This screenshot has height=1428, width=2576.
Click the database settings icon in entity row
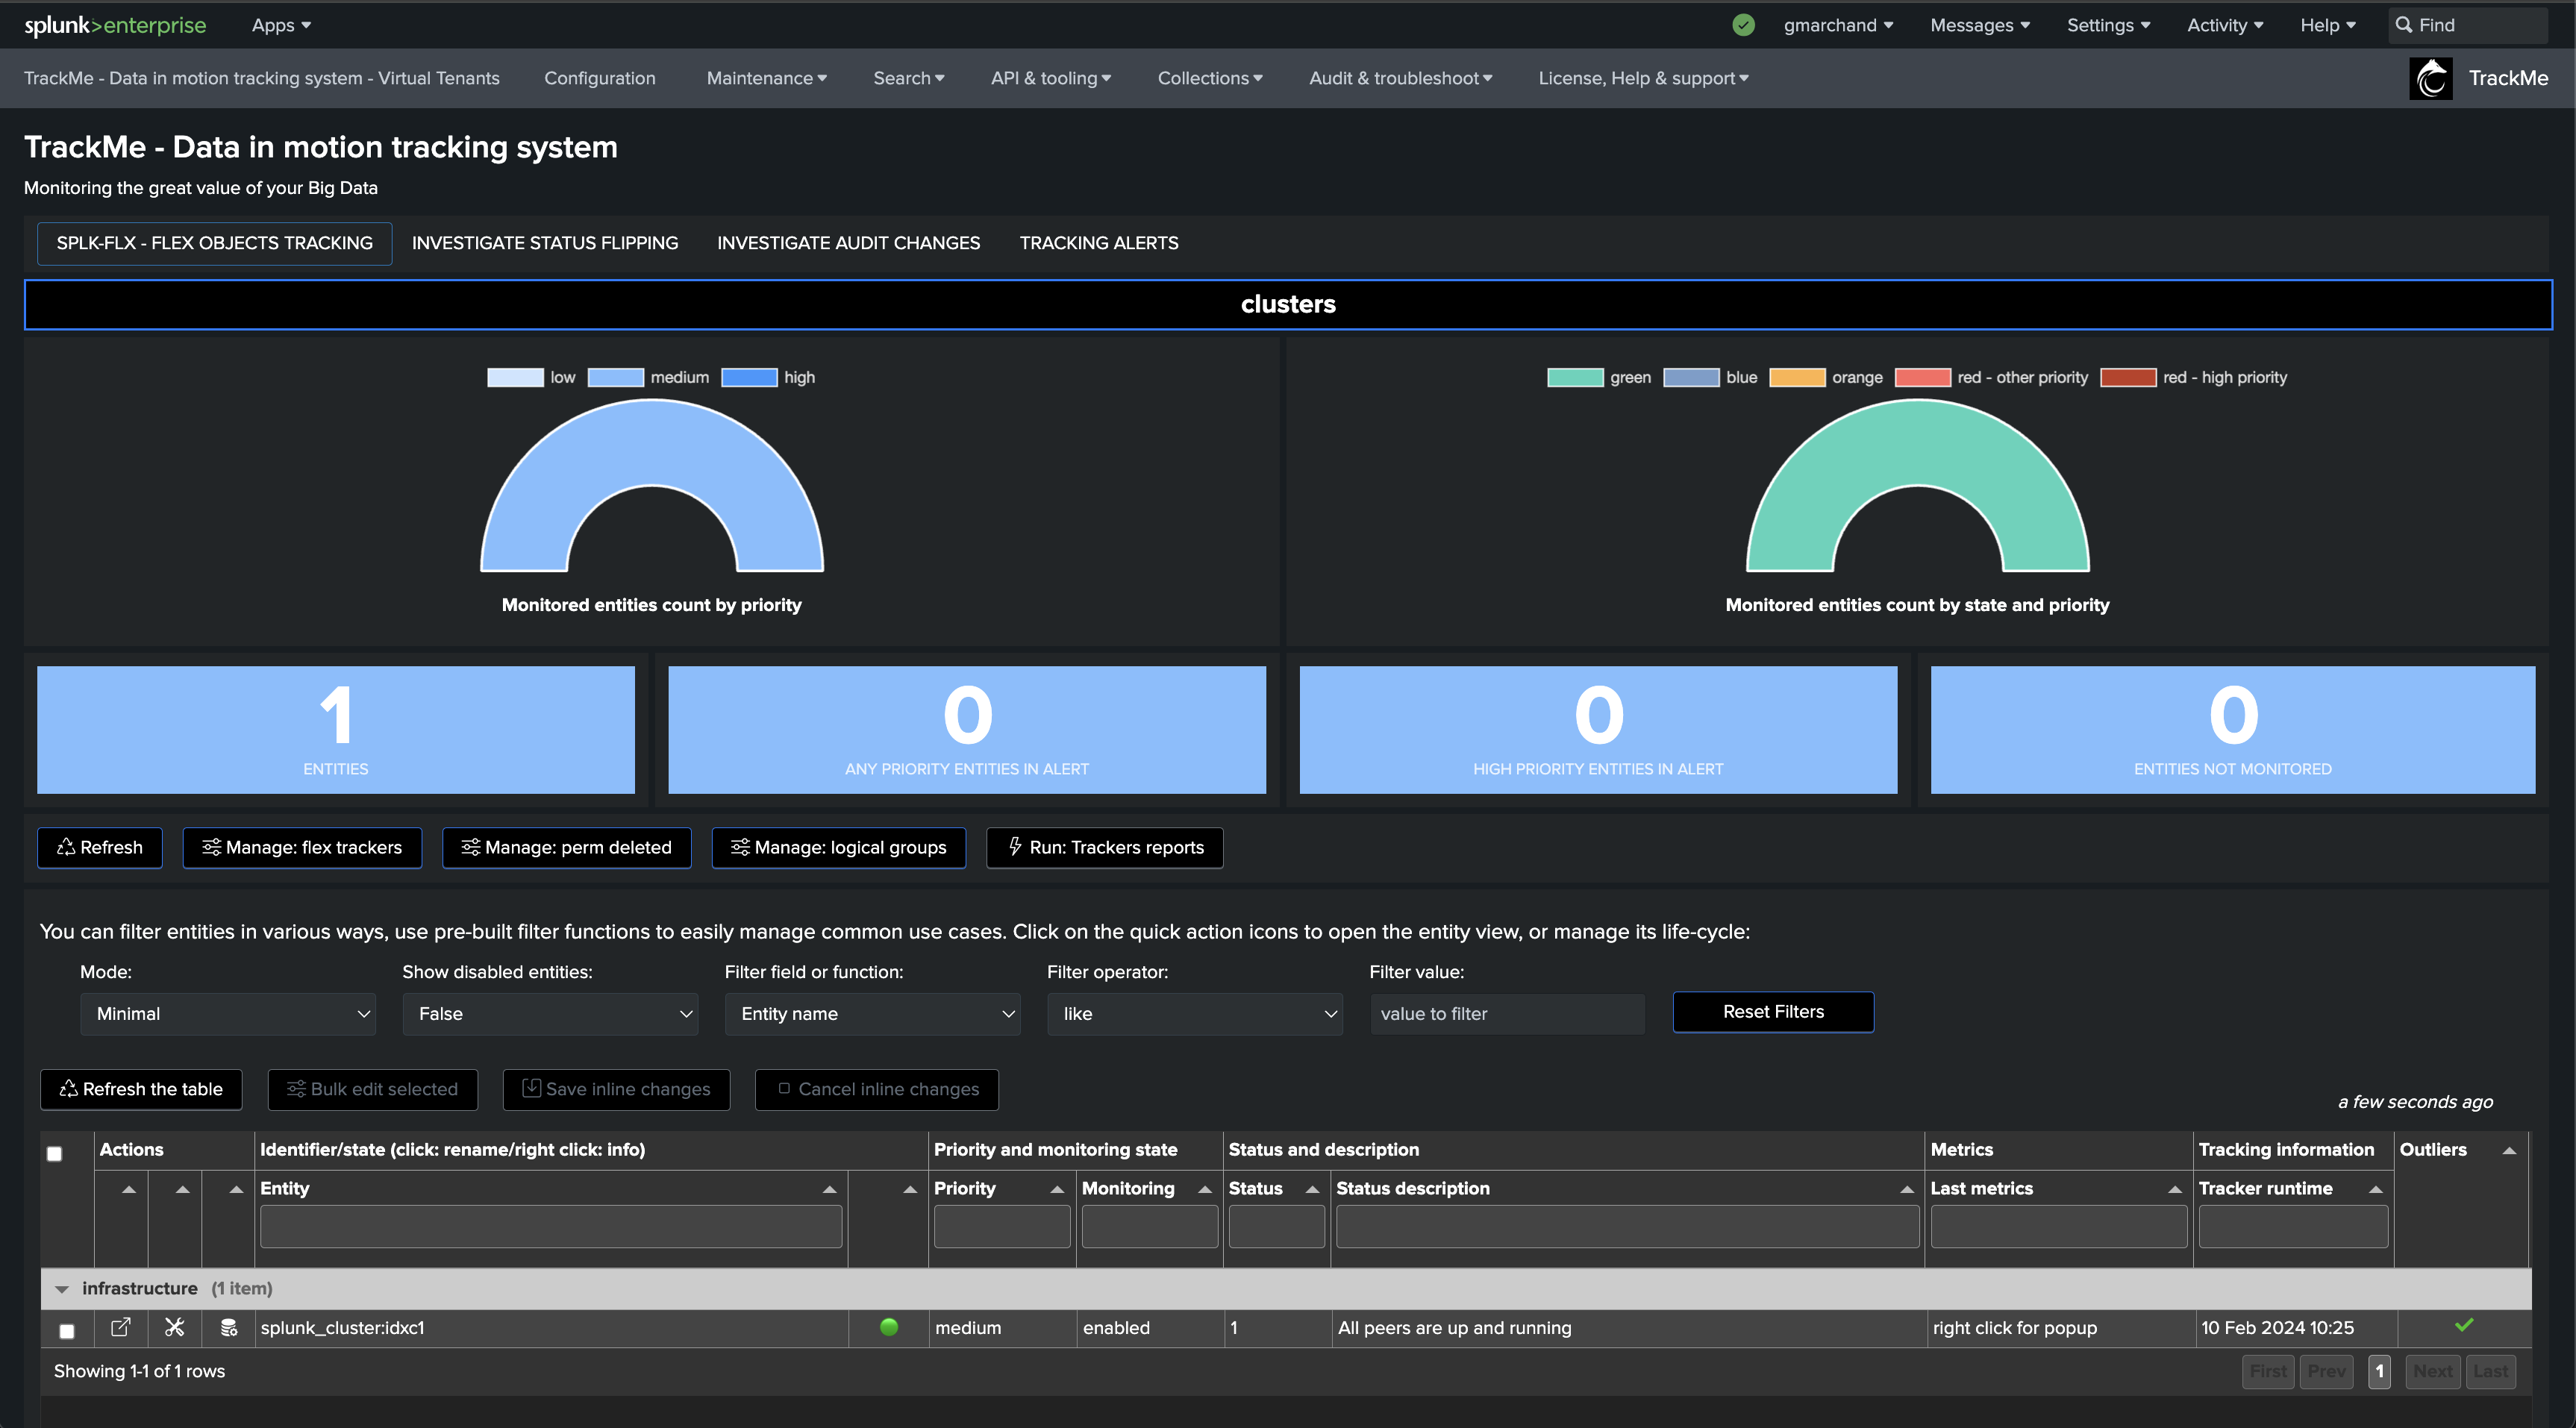(x=229, y=1328)
